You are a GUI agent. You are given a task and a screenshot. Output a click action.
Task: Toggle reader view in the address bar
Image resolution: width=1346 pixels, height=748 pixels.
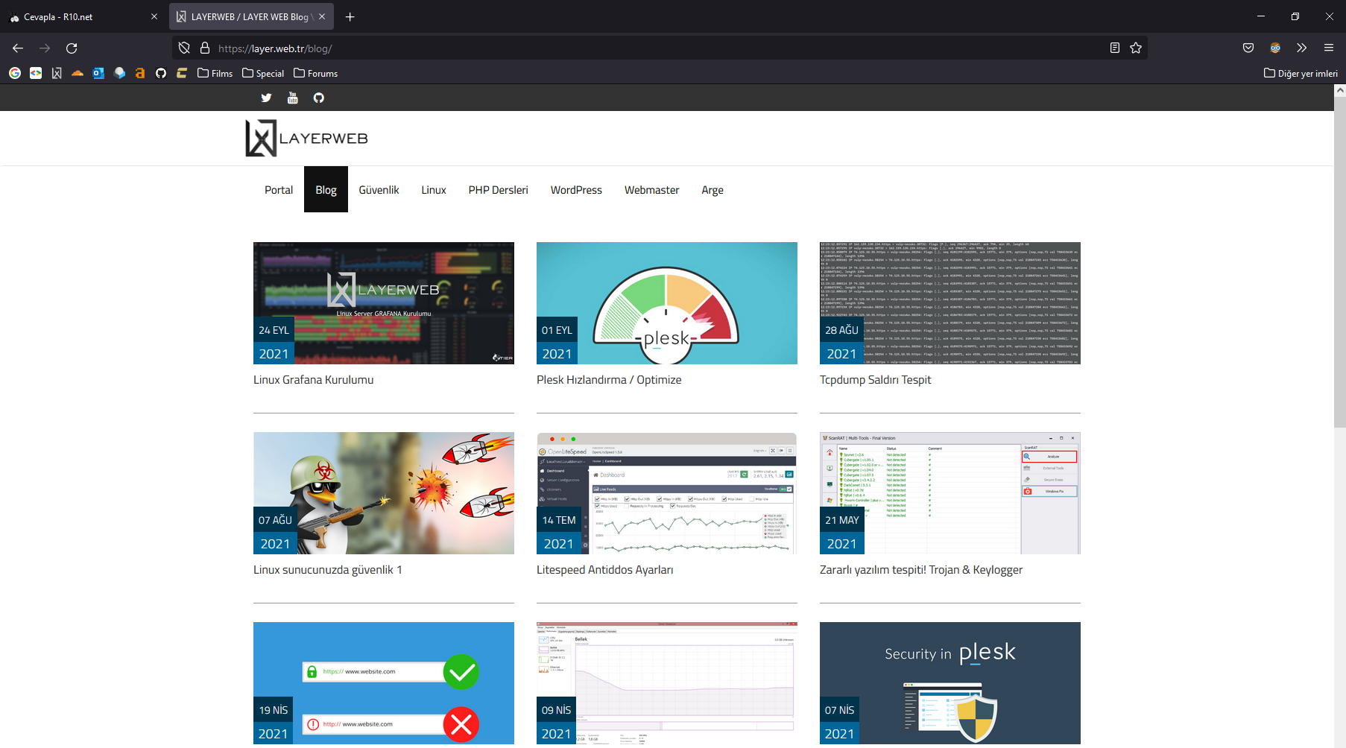pos(1115,48)
